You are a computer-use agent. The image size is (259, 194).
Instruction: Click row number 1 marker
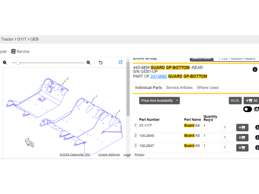coord(135,125)
